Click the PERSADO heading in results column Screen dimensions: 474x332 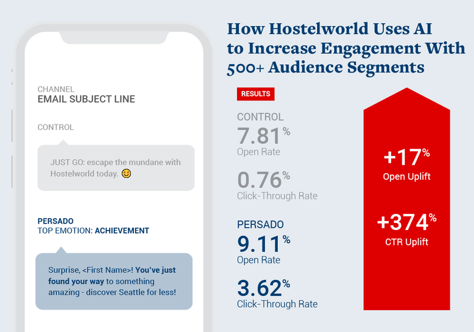coord(260,225)
